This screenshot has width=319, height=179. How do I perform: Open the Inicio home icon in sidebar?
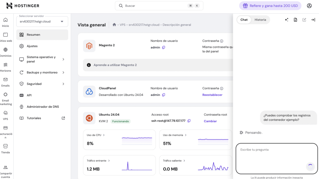6,20
